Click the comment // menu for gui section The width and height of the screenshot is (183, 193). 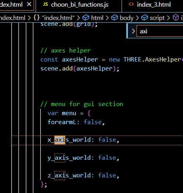(x=82, y=104)
